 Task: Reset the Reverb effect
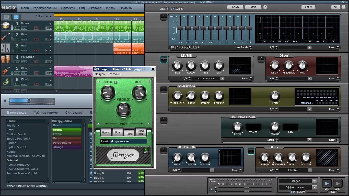click(x=251, y=78)
